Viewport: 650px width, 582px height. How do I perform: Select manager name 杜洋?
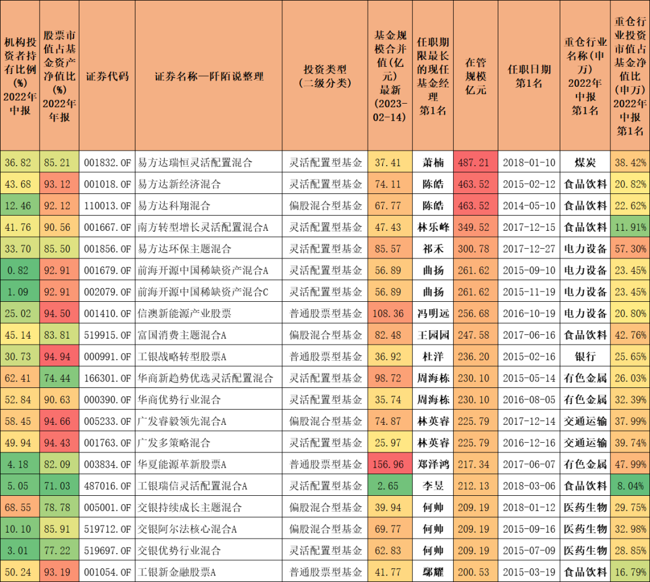point(433,357)
